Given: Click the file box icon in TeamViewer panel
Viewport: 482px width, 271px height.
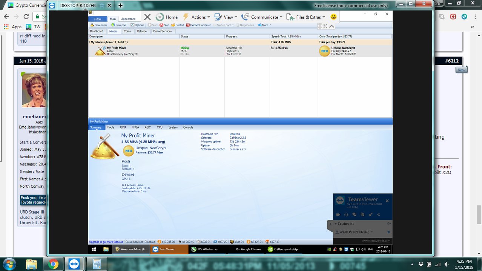Looking at the screenshot, I should pos(362,214).
